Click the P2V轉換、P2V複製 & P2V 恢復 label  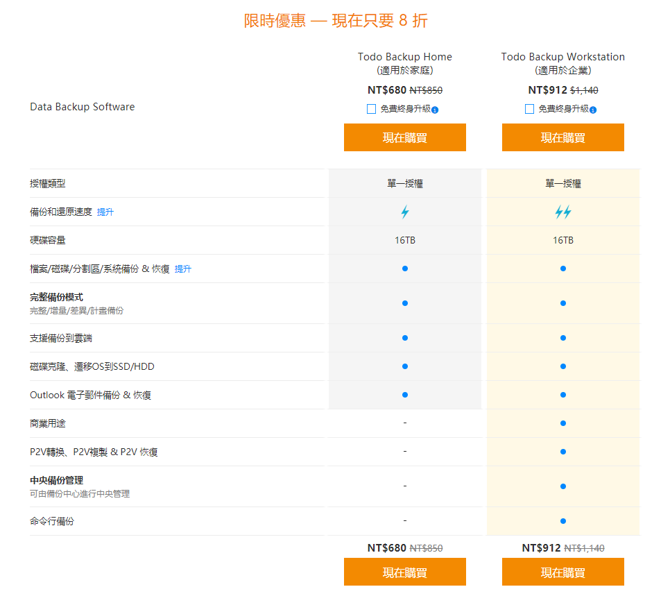(94, 452)
